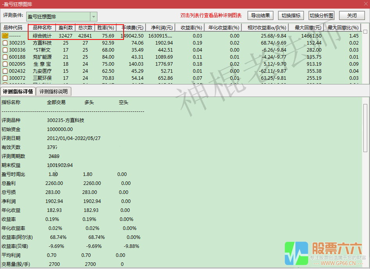Sort by the 总次数 column header

coord(85,28)
